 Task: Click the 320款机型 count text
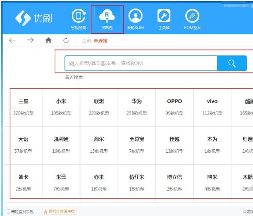pyautogui.click(x=23, y=113)
